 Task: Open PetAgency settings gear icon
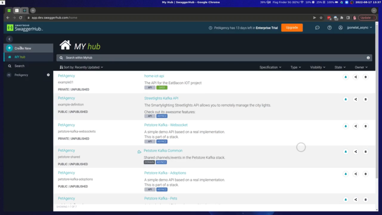(48, 75)
